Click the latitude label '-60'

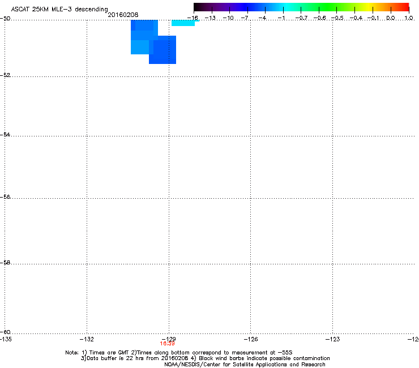coord(5,332)
